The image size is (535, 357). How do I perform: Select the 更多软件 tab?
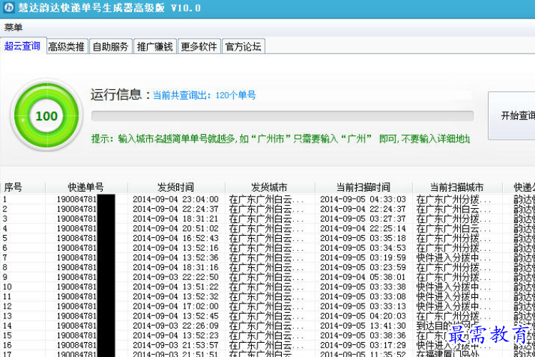199,46
